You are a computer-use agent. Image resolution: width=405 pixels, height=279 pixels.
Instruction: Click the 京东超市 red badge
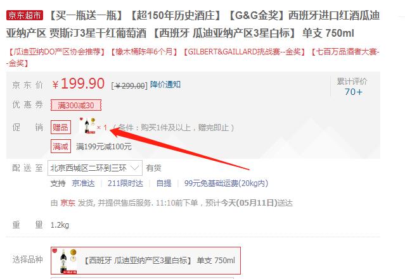point(25,15)
